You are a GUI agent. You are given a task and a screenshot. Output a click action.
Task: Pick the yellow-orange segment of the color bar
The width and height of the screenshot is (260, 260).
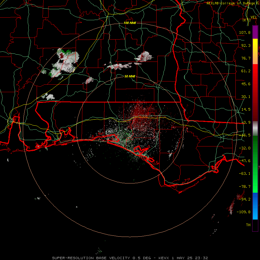255,51
